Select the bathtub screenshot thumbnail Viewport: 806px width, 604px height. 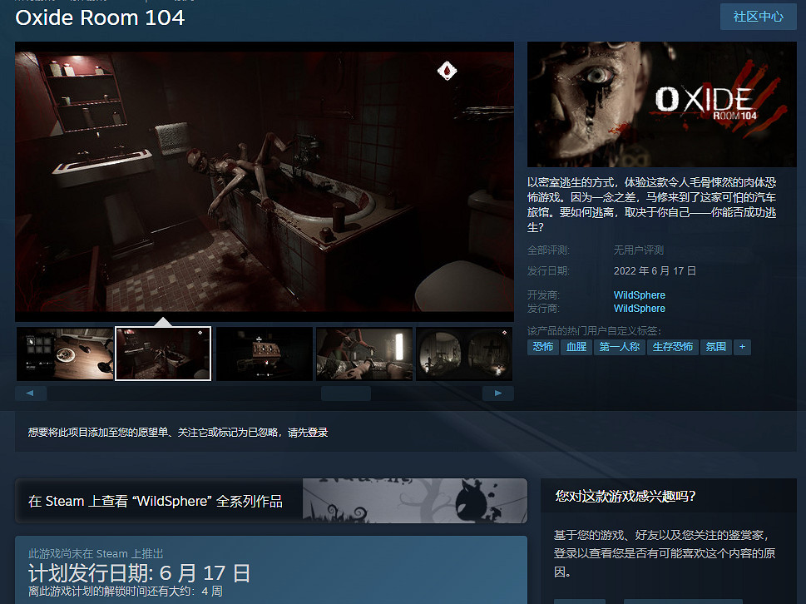163,353
